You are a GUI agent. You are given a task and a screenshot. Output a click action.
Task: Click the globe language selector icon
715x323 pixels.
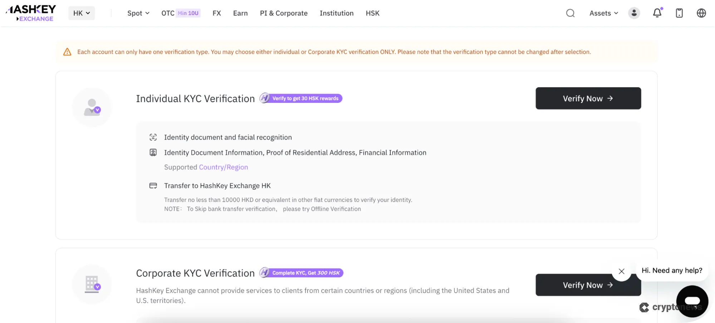(x=701, y=13)
